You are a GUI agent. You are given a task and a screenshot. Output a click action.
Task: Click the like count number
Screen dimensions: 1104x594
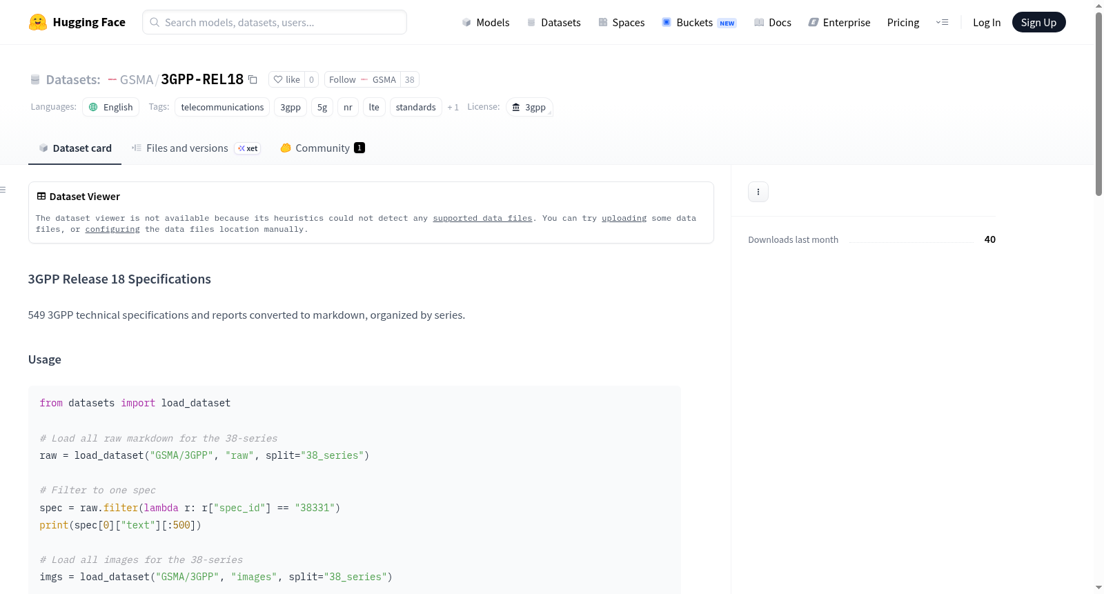pos(311,79)
